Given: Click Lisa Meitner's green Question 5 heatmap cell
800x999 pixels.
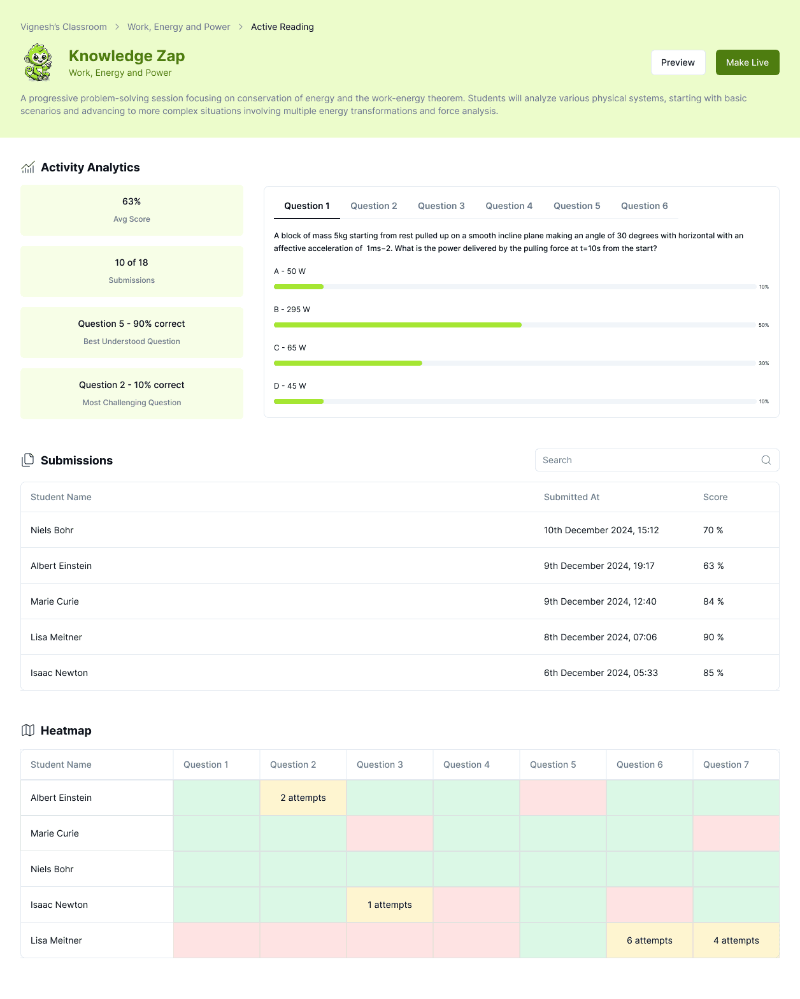Looking at the screenshot, I should coord(563,940).
